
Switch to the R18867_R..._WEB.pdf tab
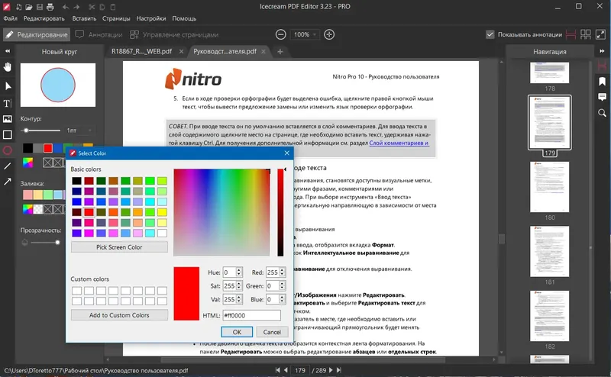click(x=141, y=51)
